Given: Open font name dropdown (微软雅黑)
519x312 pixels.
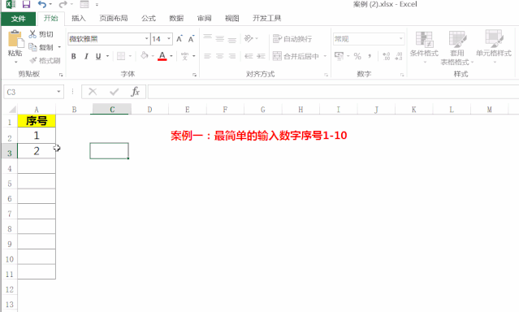Looking at the screenshot, I should point(147,39).
